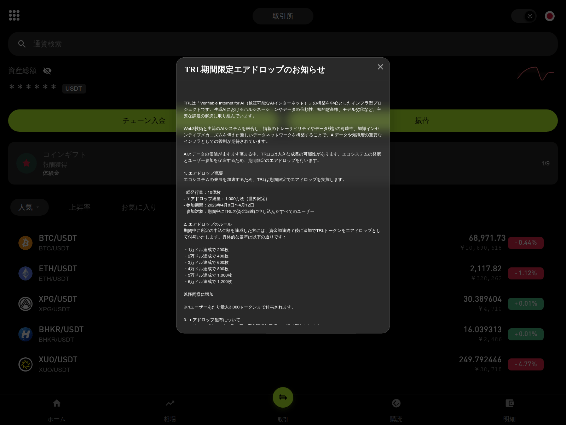Click the 資産総額 label

tap(22, 71)
